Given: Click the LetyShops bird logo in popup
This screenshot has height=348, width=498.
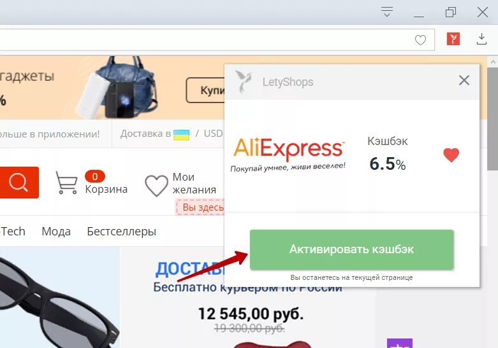Looking at the screenshot, I should point(244,82).
